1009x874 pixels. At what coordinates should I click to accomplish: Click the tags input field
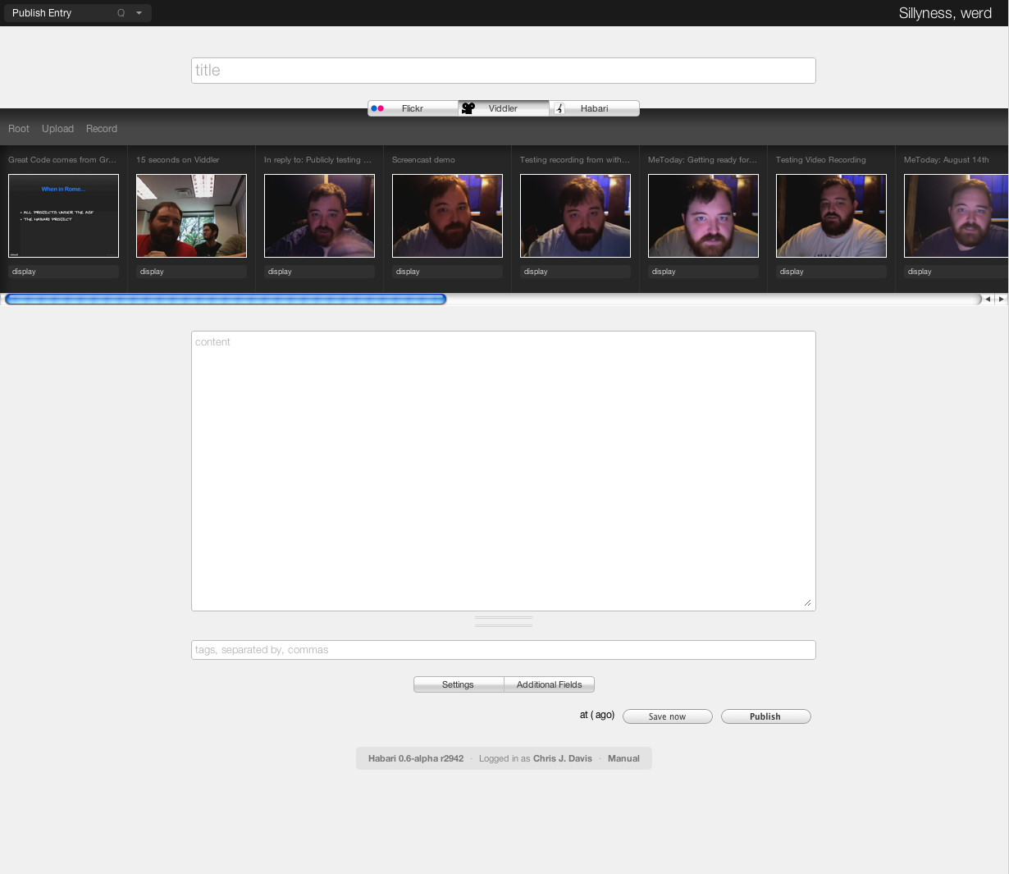coord(504,650)
